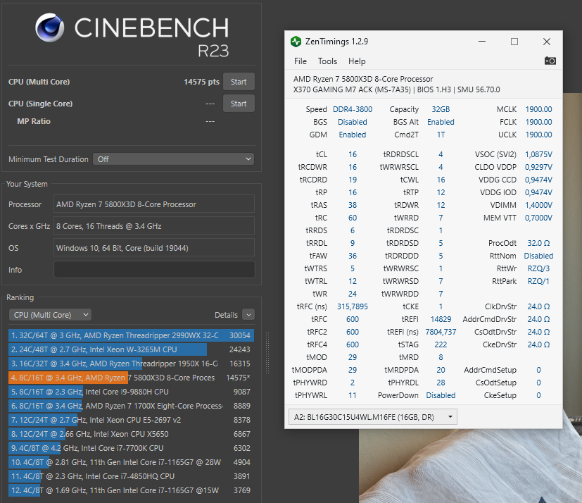Image resolution: width=582 pixels, height=503 pixels.
Task: Click the Info text field in Cinebench
Action: tap(154, 270)
